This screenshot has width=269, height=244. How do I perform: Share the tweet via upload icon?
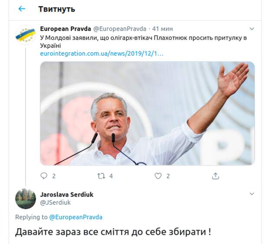pos(216,176)
